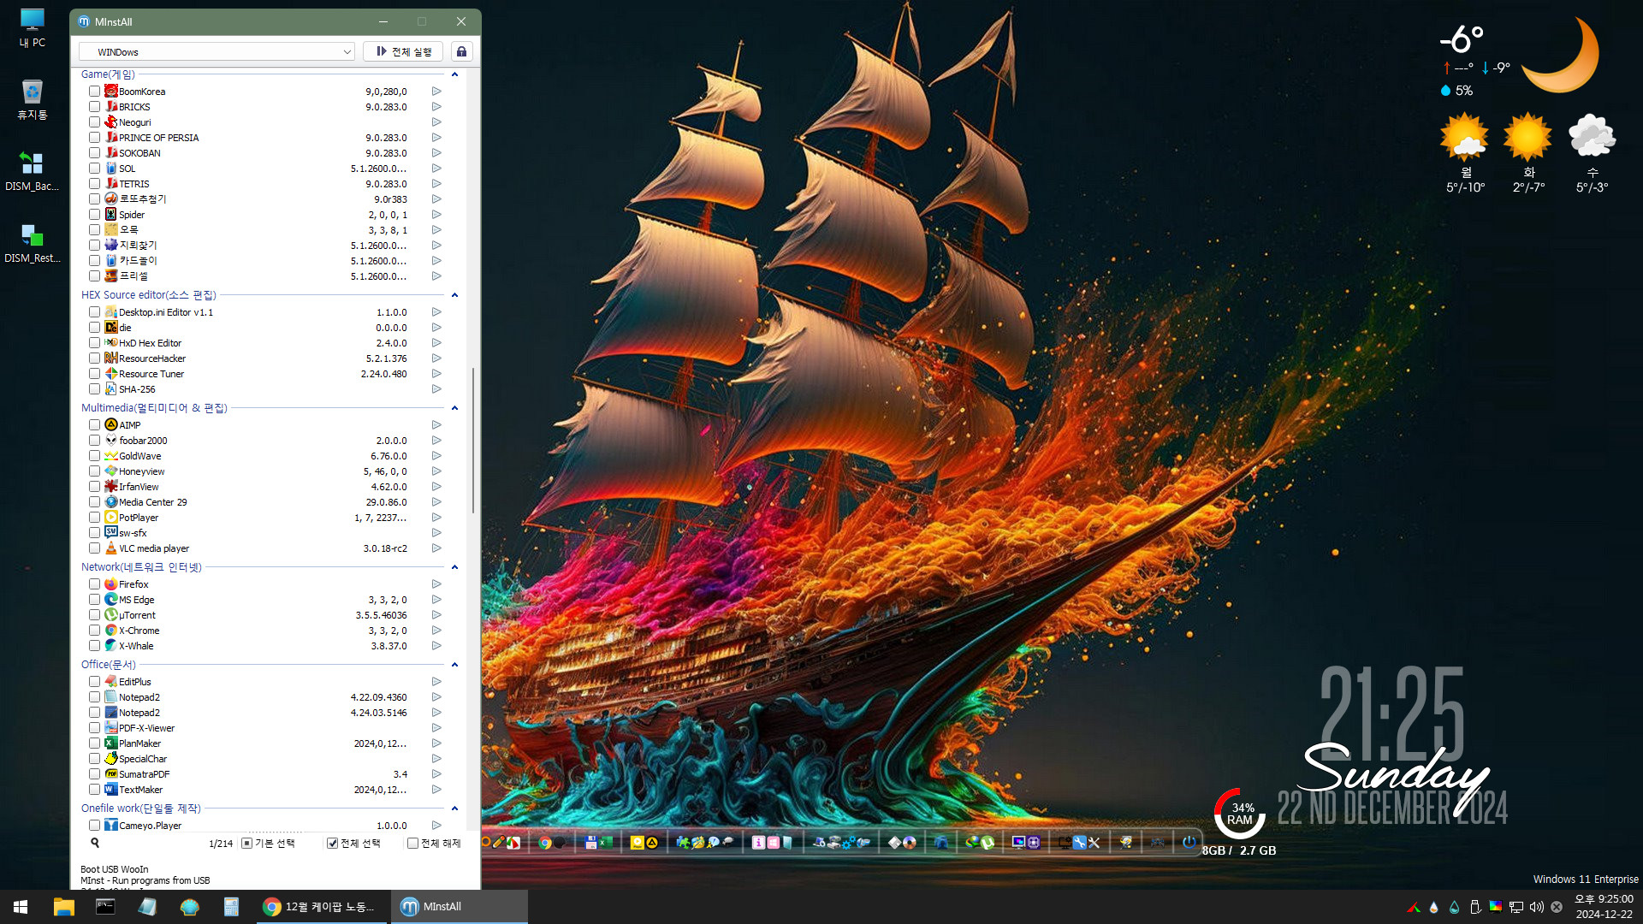Open the 내 PC desktop icon

[33, 28]
